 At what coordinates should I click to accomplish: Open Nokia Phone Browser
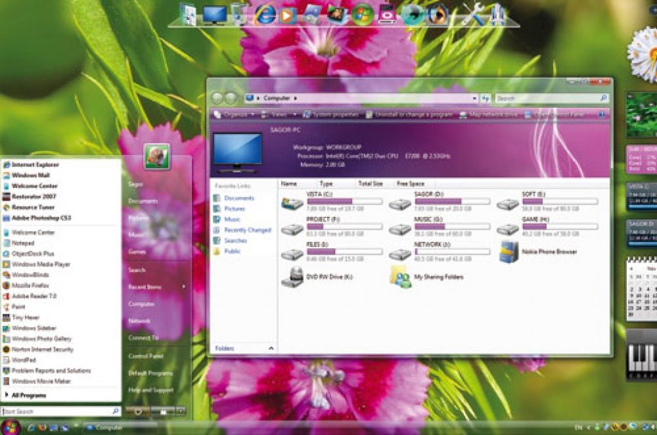click(x=509, y=252)
